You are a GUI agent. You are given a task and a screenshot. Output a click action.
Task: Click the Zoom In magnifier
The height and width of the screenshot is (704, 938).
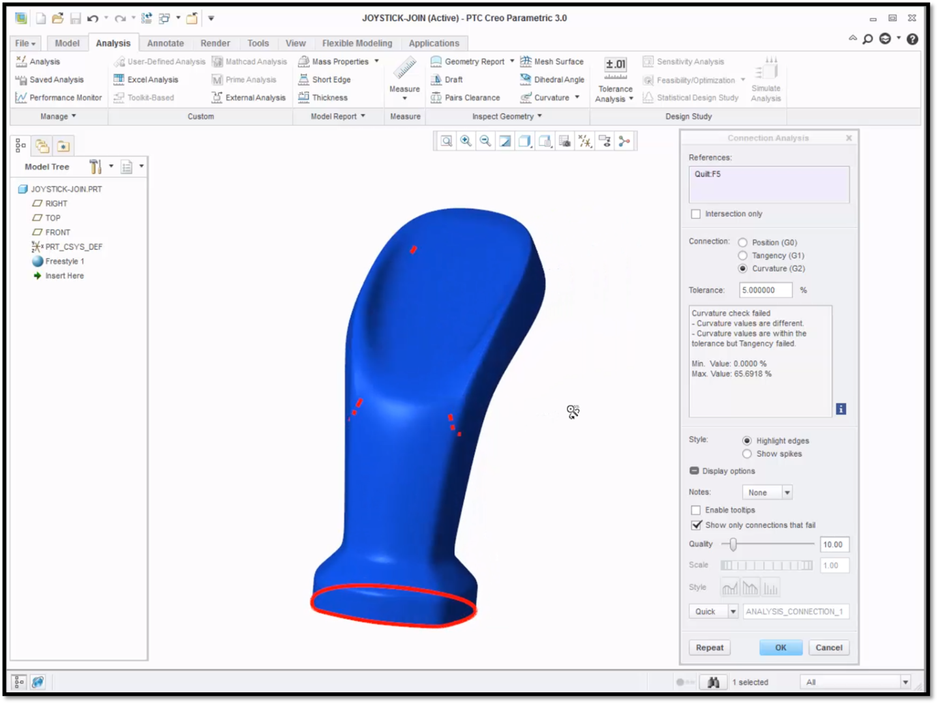pyautogui.click(x=466, y=141)
